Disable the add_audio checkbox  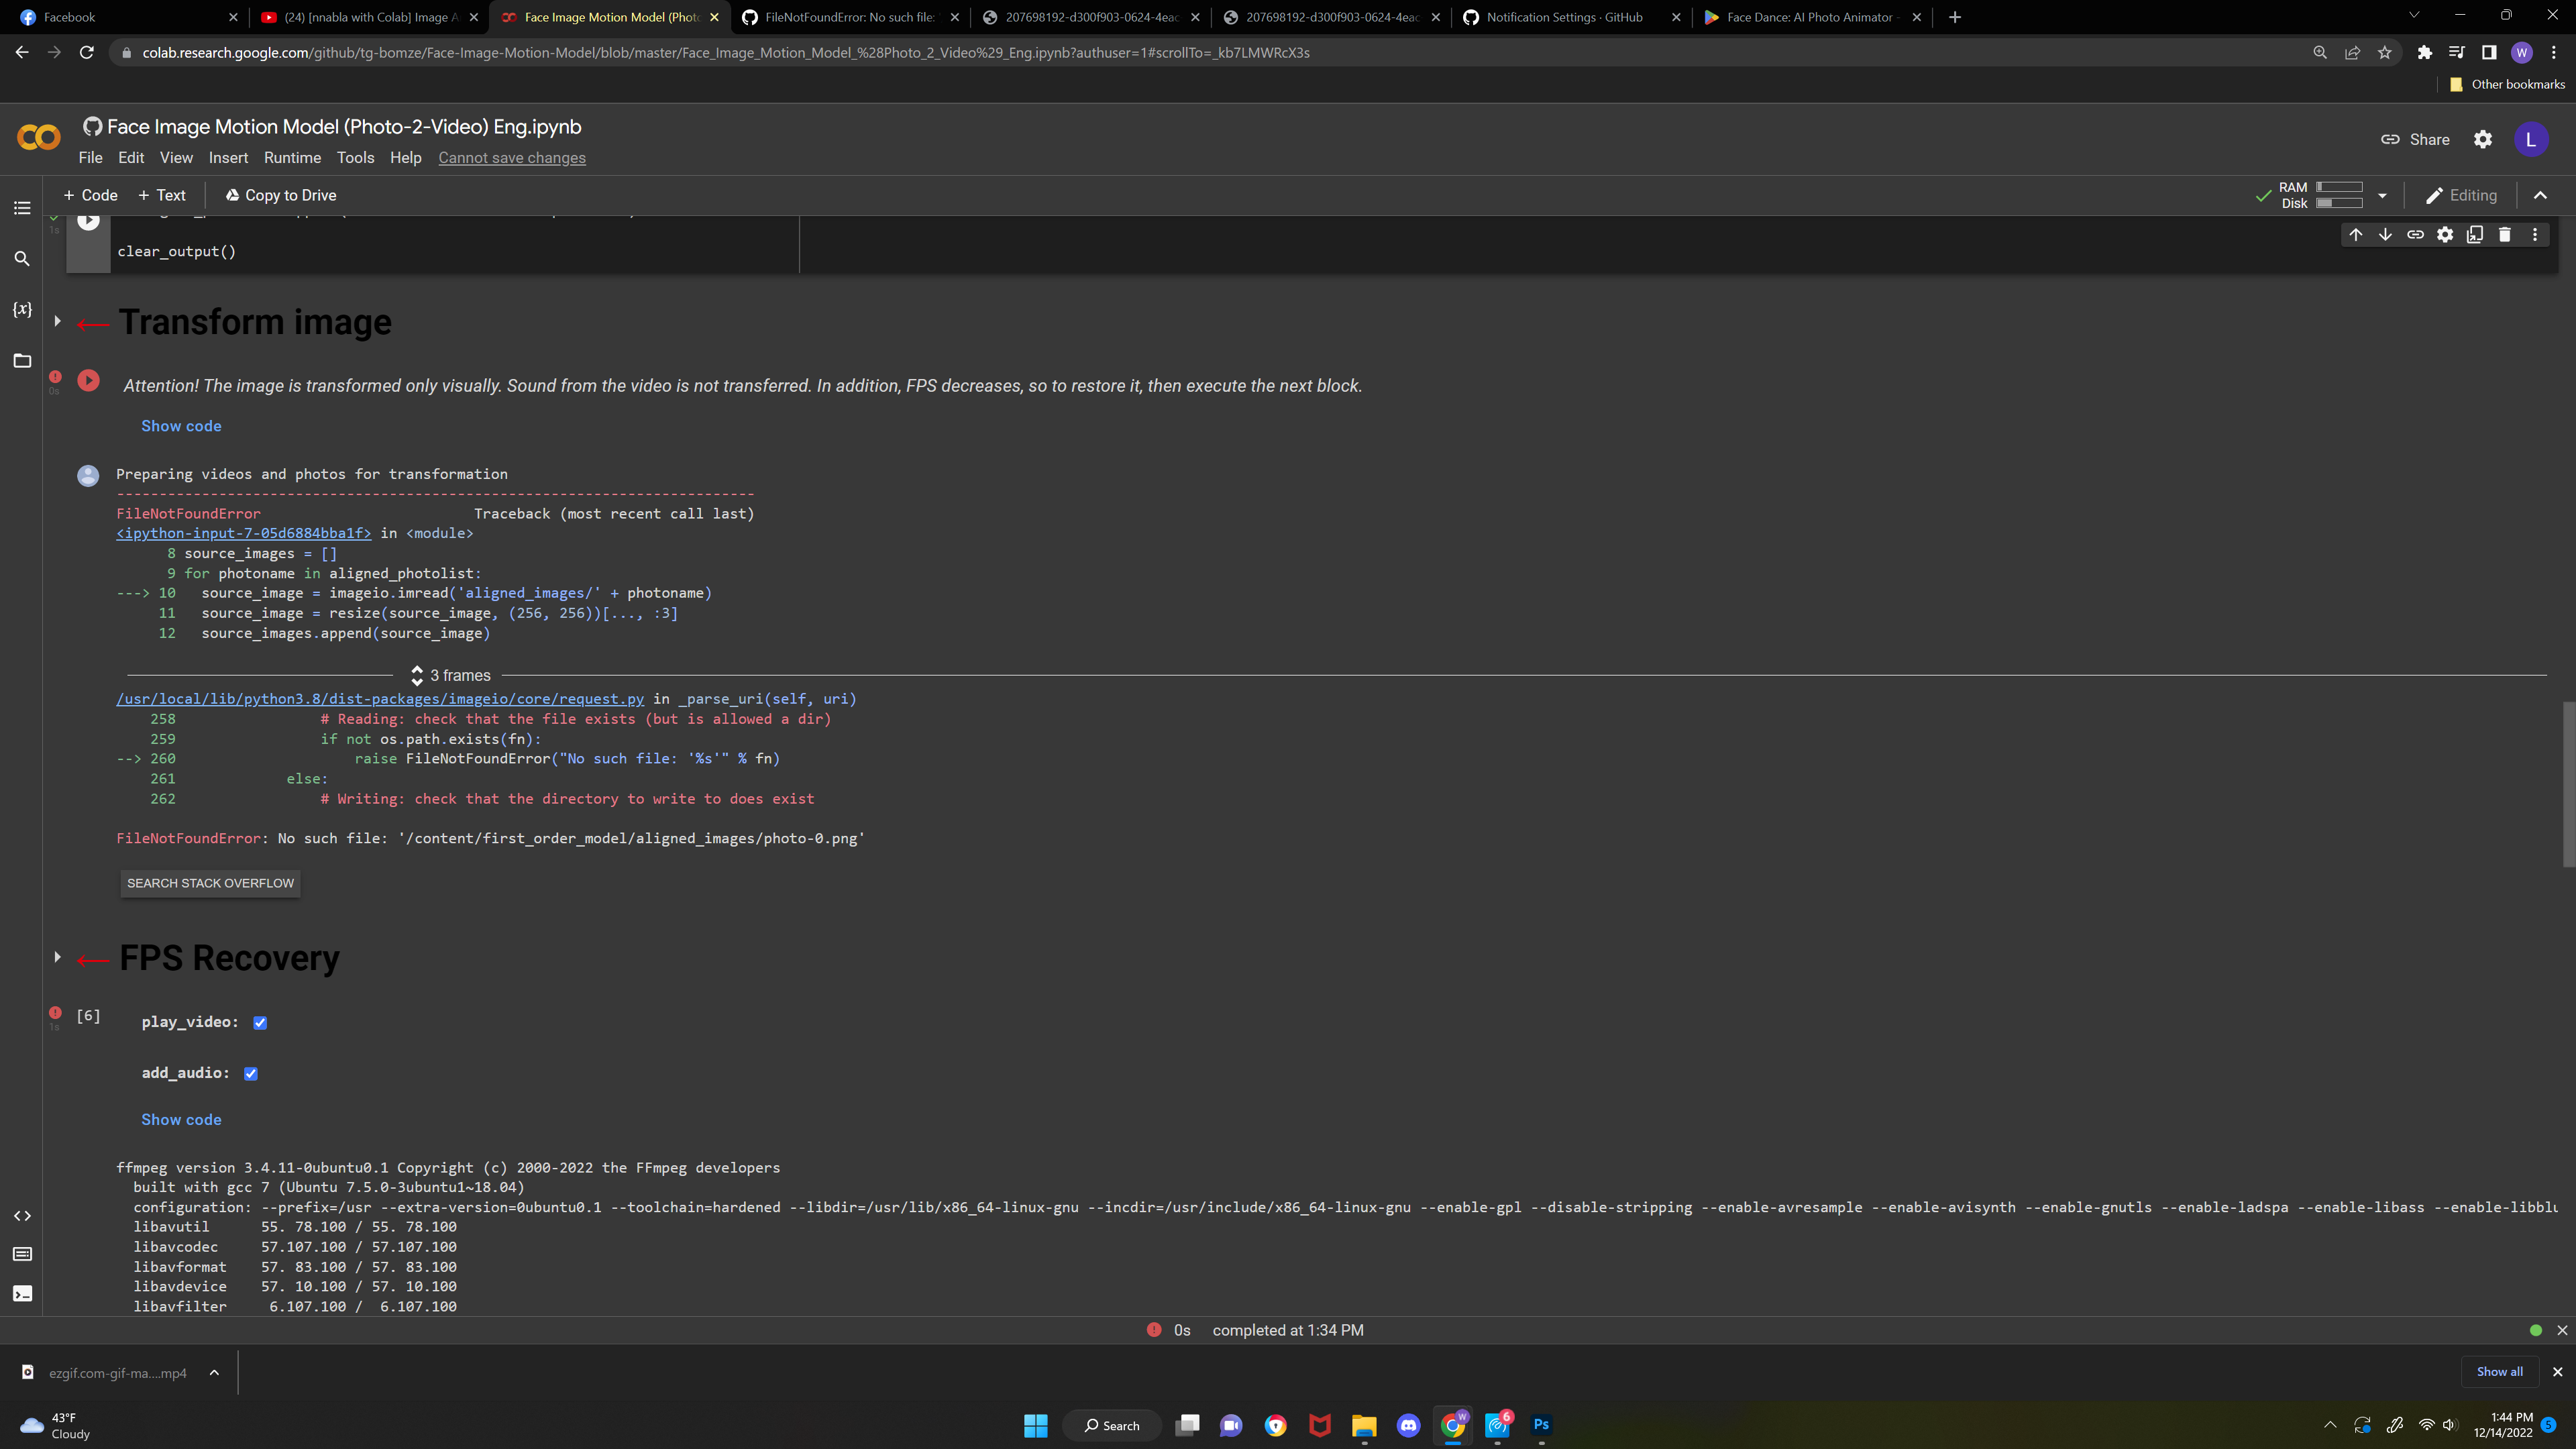tap(250, 1073)
